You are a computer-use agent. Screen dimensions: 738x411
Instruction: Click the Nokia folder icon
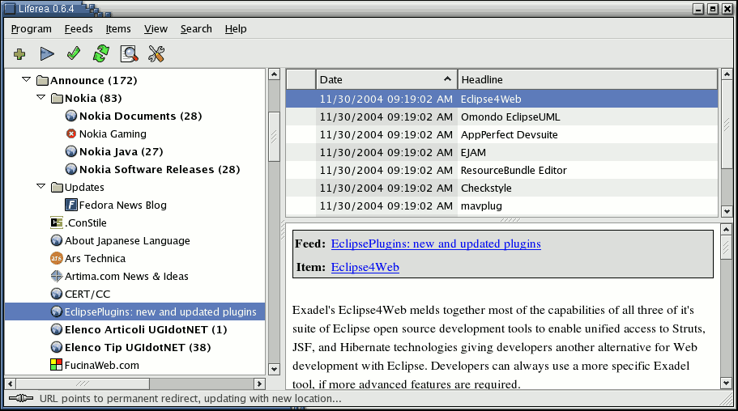click(x=57, y=98)
